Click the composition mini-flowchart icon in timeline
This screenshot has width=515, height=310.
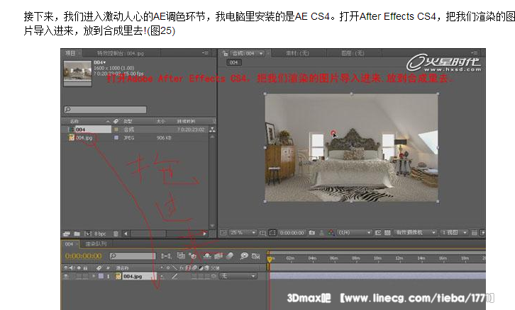[x=166, y=256]
